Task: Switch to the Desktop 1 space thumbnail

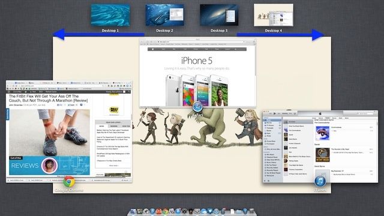Action: [x=110, y=15]
